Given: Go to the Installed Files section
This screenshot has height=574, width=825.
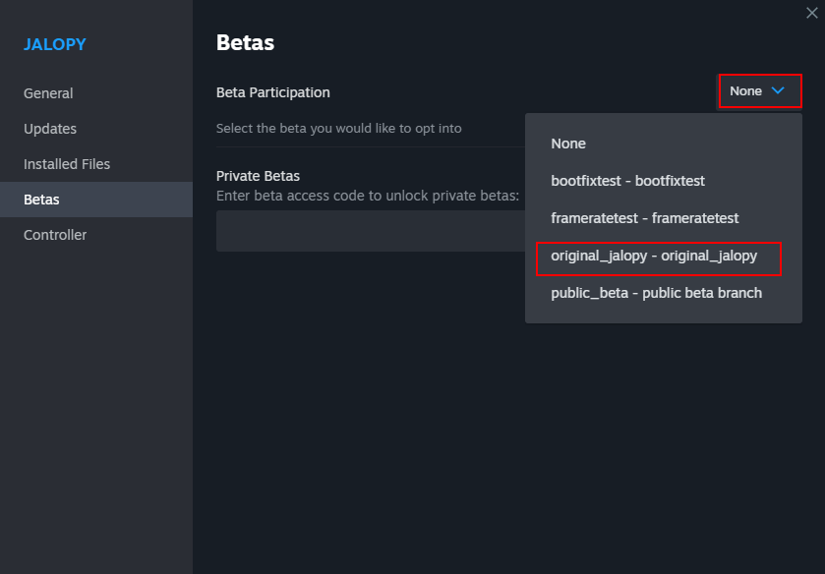Looking at the screenshot, I should (x=67, y=164).
